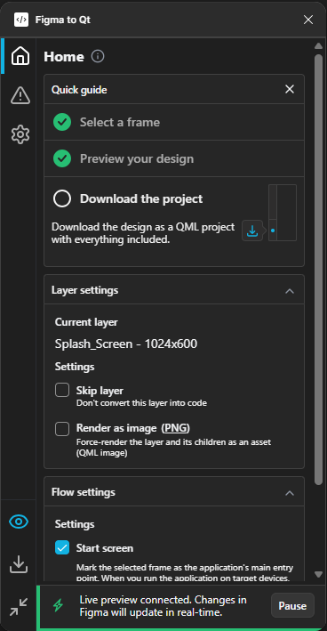This screenshot has height=631, width=327.
Task: Click the download icon in quick guide illustration
Action: pos(251,231)
